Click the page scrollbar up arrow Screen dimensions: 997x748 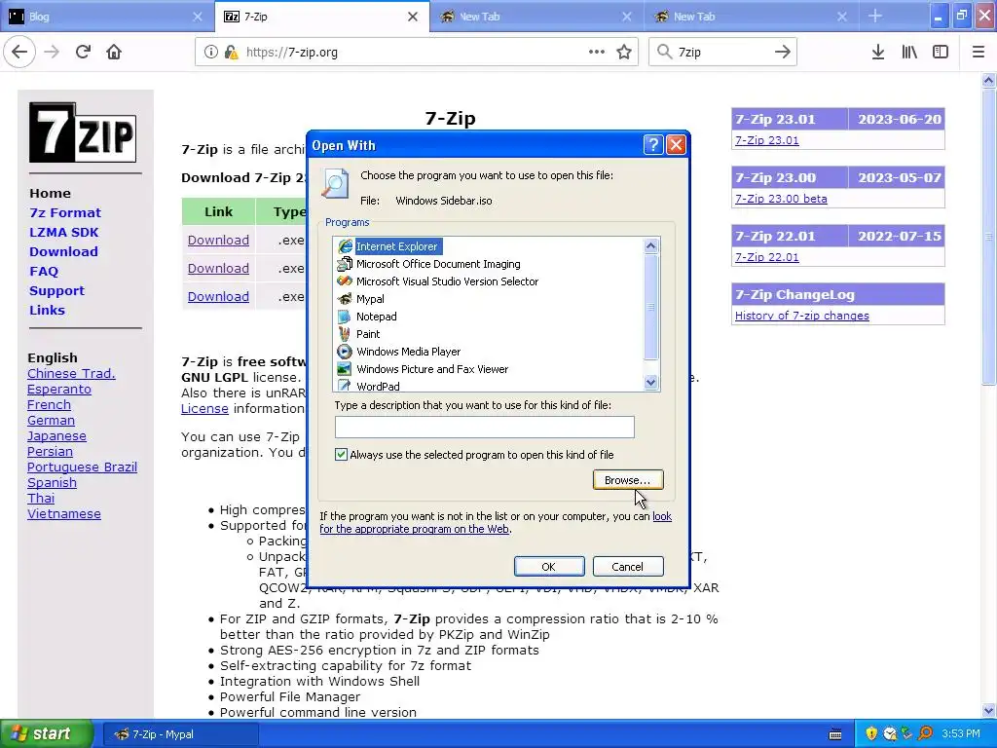coord(988,80)
